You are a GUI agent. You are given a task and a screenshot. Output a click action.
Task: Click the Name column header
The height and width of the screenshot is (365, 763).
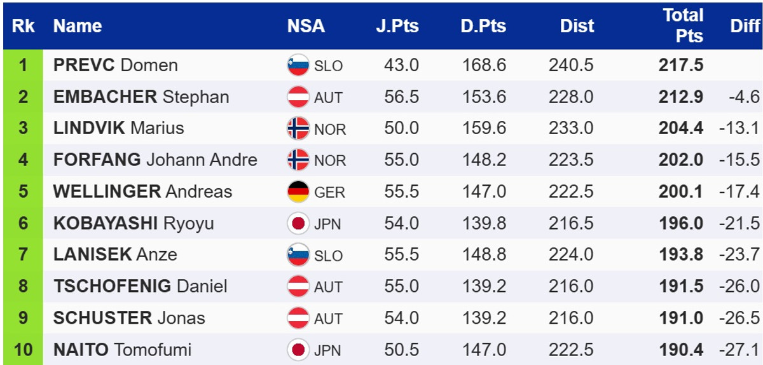78,26
